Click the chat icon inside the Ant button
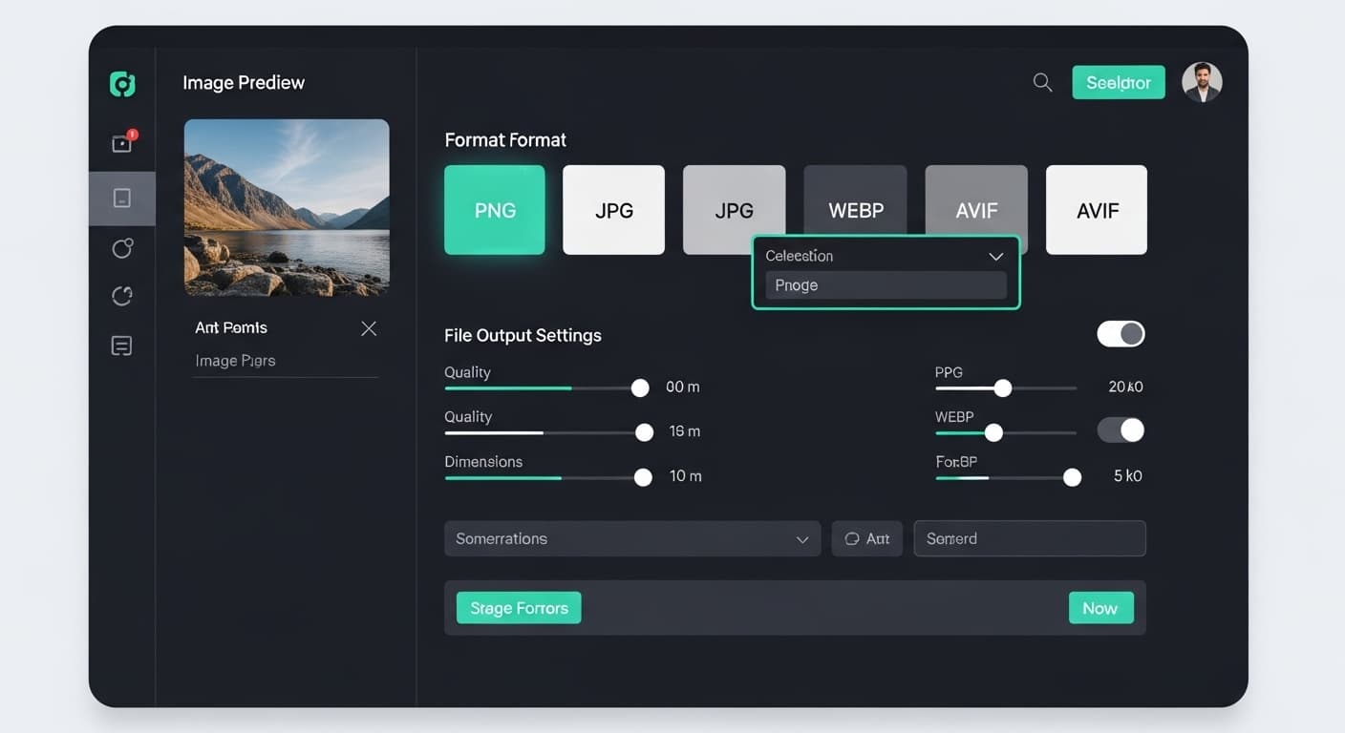This screenshot has width=1345, height=733. 853,538
